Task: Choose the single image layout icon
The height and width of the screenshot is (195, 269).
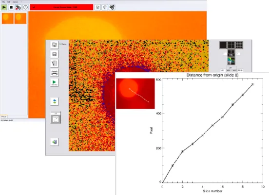Action: [x=223, y=45]
